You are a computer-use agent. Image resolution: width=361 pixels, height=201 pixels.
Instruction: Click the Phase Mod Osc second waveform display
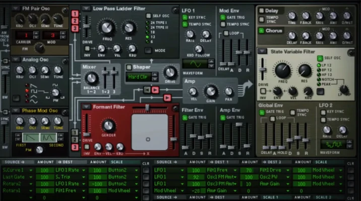[x=48, y=138]
